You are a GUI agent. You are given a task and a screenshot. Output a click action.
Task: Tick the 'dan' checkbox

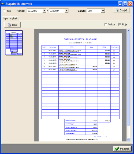point(4,11)
